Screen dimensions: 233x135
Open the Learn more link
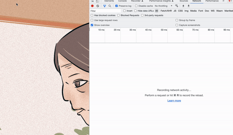(x=174, y=101)
